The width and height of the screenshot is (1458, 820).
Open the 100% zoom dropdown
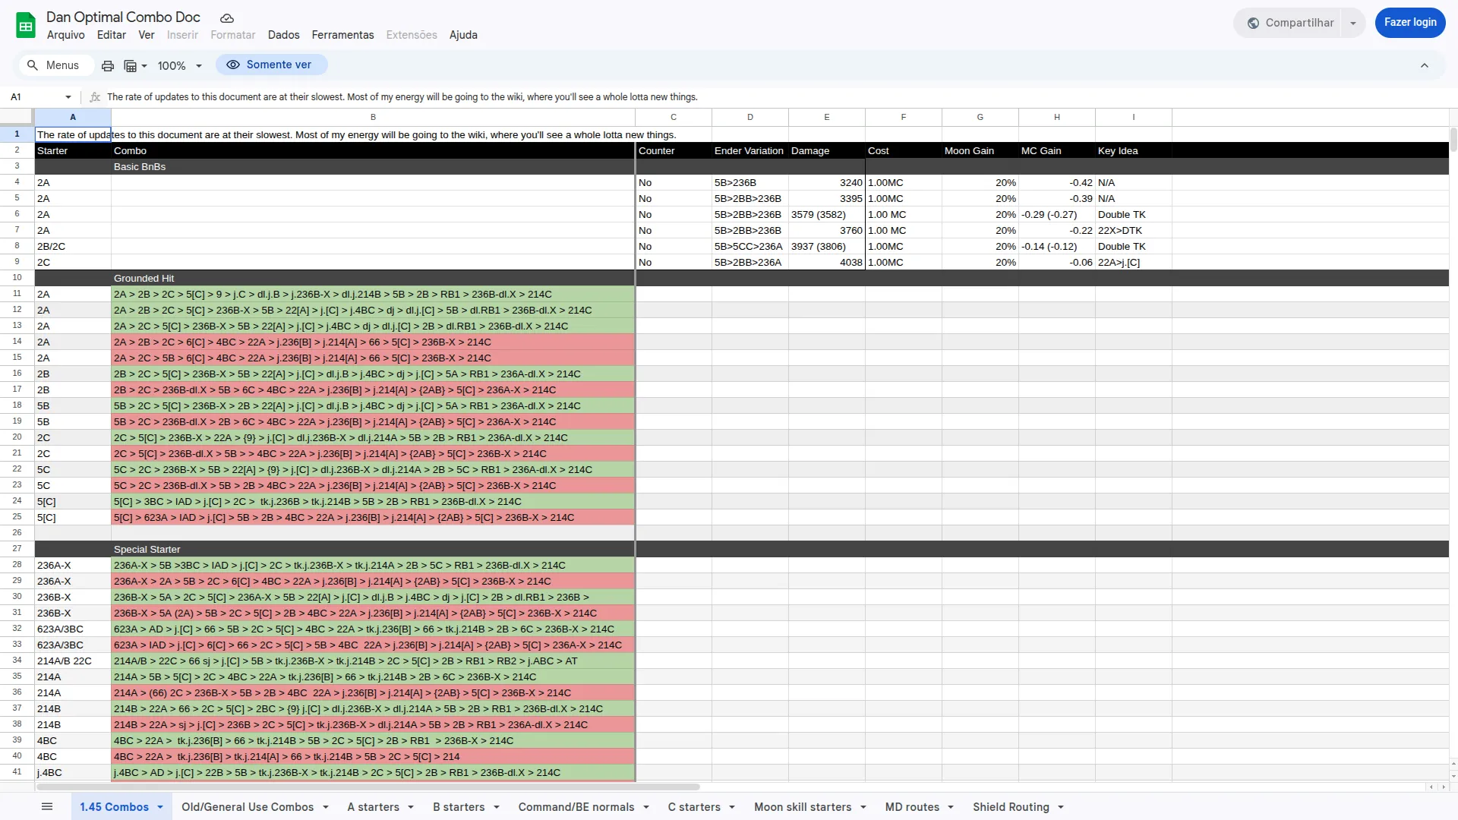pyautogui.click(x=180, y=65)
